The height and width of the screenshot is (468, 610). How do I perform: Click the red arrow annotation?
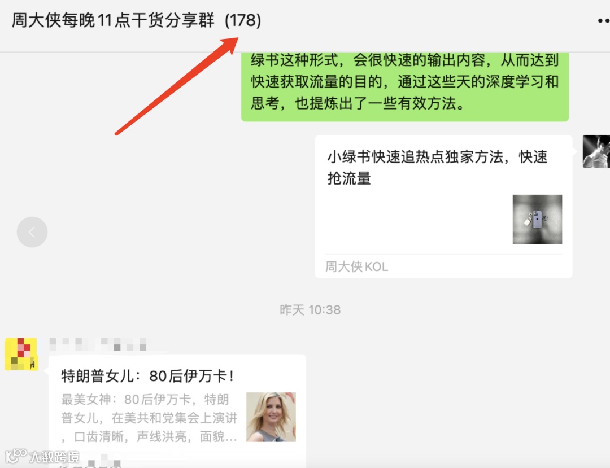tap(176, 86)
